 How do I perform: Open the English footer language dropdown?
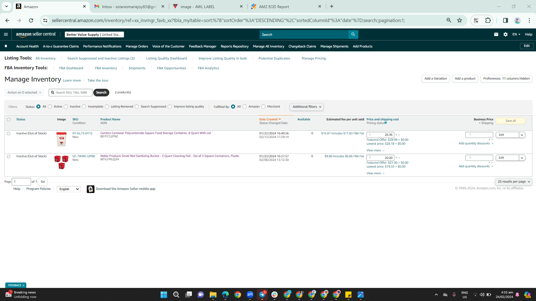(x=69, y=189)
